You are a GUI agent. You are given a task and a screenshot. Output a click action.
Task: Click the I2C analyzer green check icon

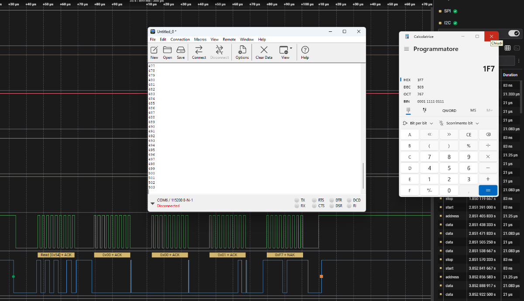coord(455,23)
